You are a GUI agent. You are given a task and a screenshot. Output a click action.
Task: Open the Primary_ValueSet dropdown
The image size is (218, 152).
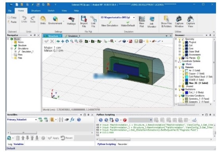click(36, 120)
